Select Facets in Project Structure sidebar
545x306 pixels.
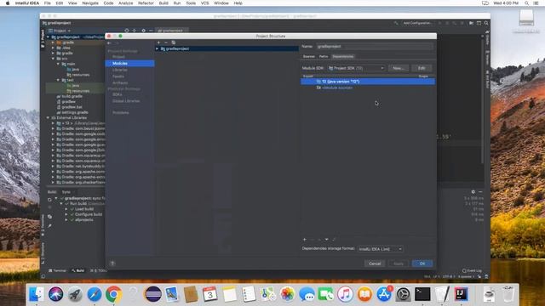click(x=118, y=76)
